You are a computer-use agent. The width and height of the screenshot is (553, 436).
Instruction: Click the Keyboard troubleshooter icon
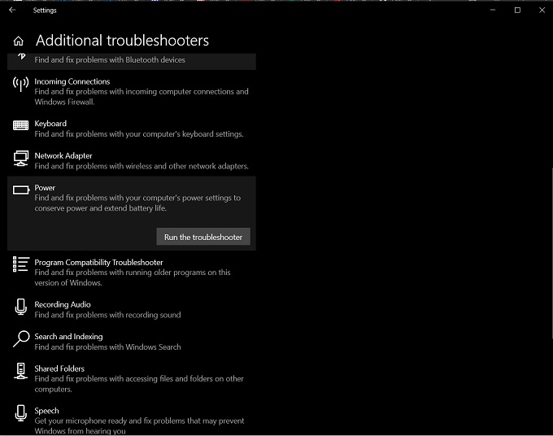[21, 125]
